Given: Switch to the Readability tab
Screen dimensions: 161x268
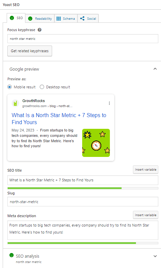Looking at the screenshot, I should (x=40, y=18).
